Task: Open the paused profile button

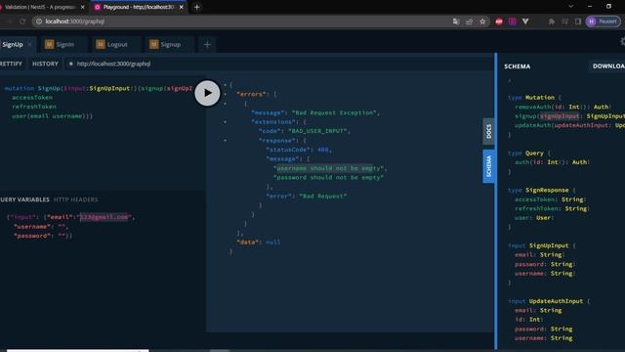Action: coord(604,22)
